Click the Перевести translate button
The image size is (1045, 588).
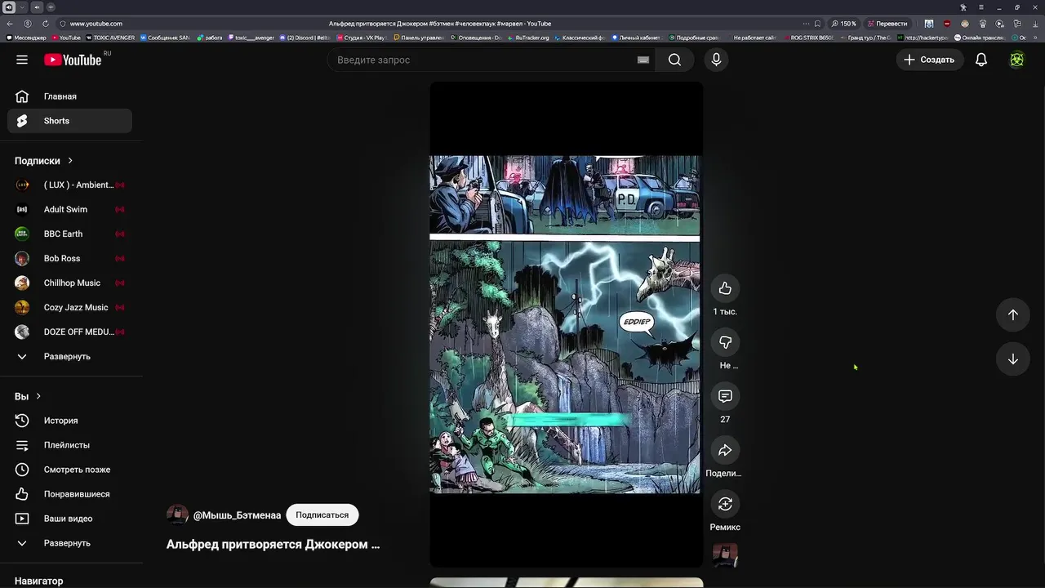click(887, 24)
